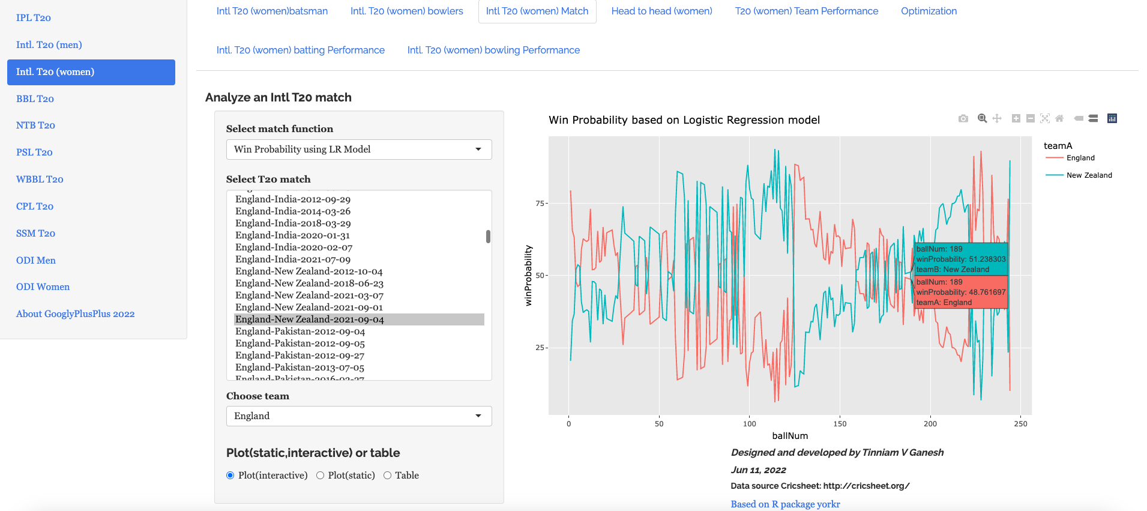Select the Plot(interactive) radio button
Image resolution: width=1147 pixels, height=511 pixels.
(x=230, y=476)
